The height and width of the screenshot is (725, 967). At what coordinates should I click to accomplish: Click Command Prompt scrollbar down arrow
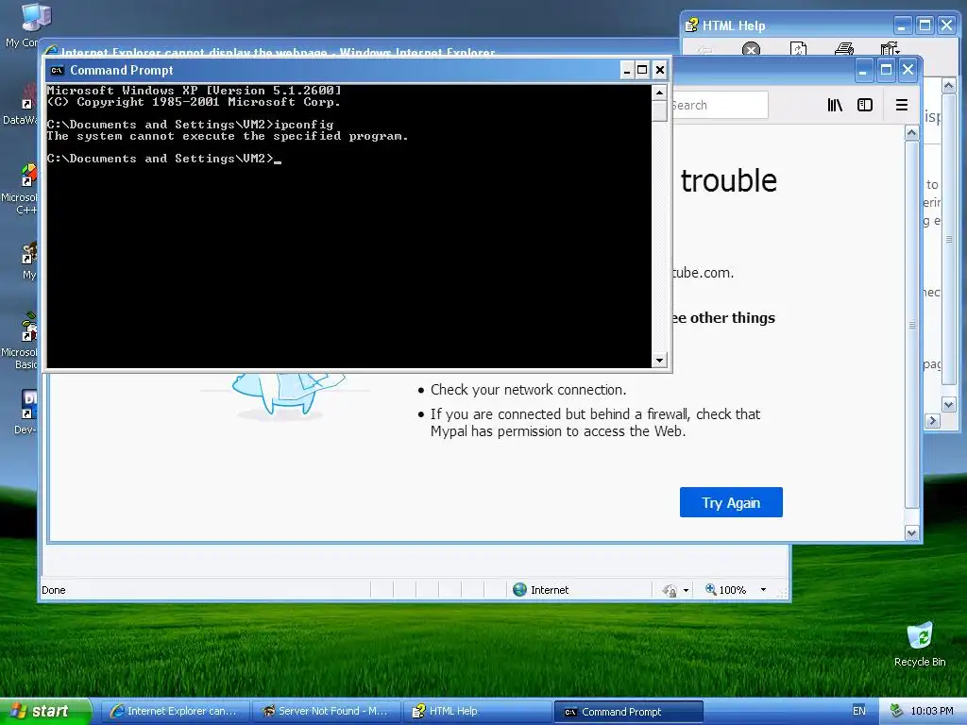pos(660,360)
